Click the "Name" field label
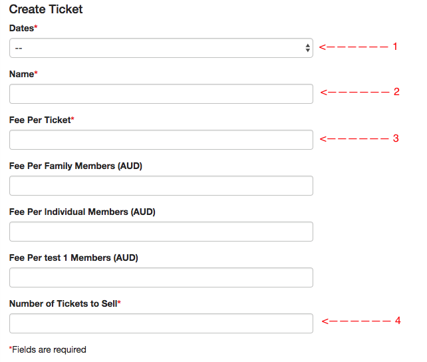 (21, 74)
